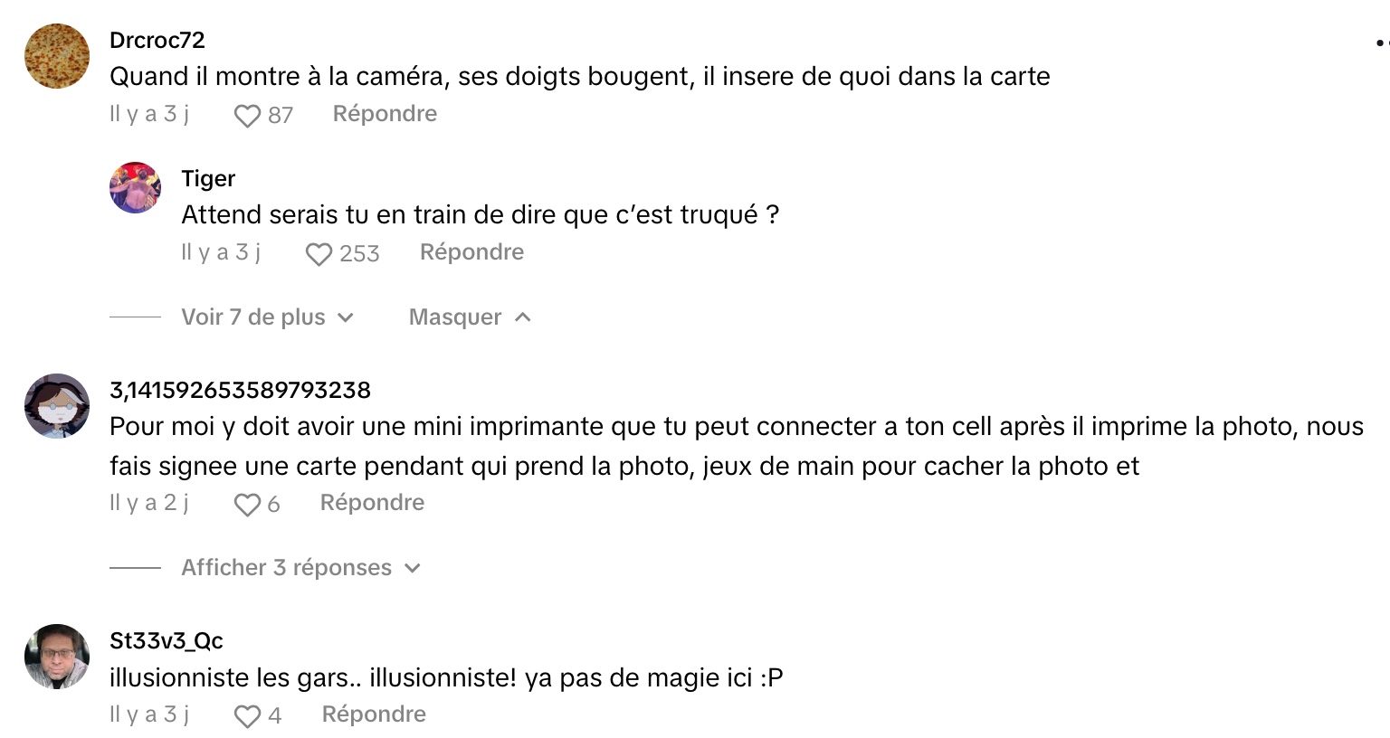Click Répondre under the mini imprimante comment
This screenshot has height=738, width=1390.
372,503
